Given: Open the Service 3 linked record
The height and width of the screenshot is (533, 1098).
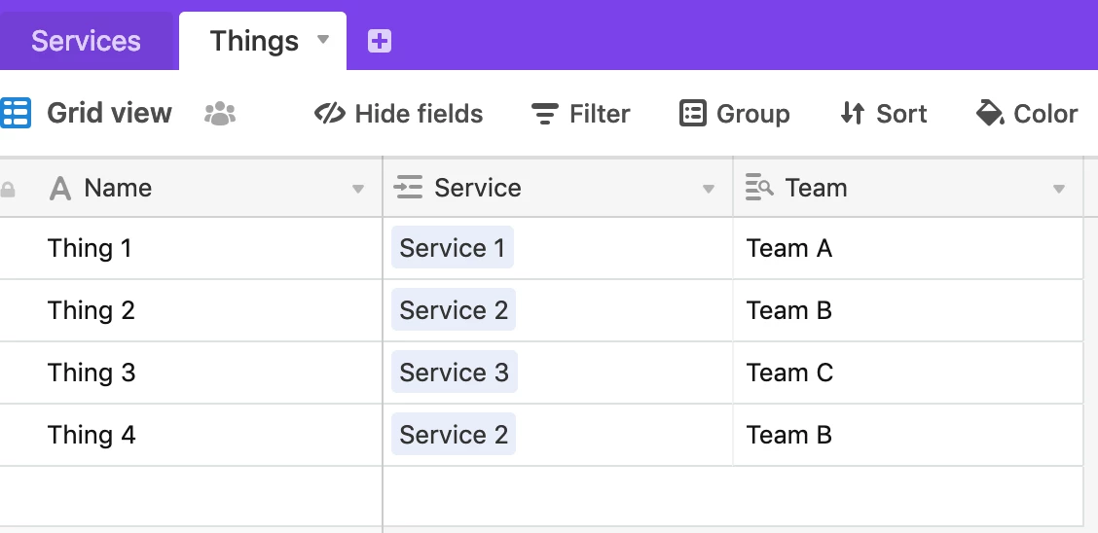Looking at the screenshot, I should pos(455,373).
